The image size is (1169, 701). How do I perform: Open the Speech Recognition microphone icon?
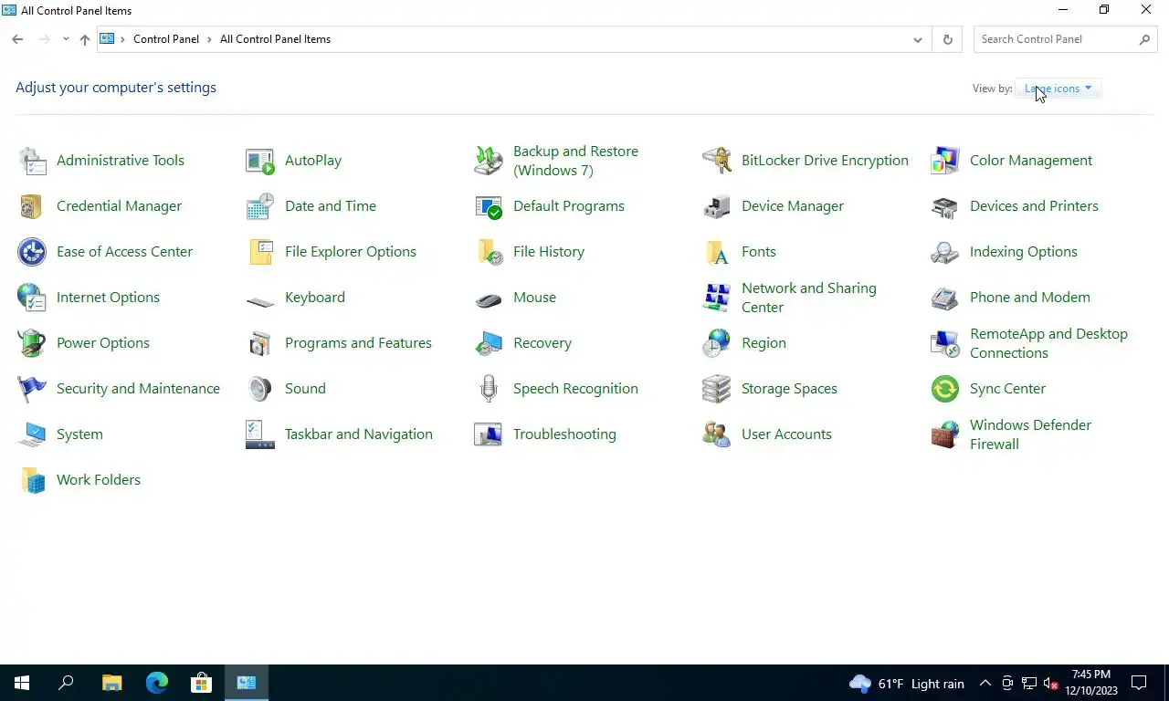click(489, 389)
